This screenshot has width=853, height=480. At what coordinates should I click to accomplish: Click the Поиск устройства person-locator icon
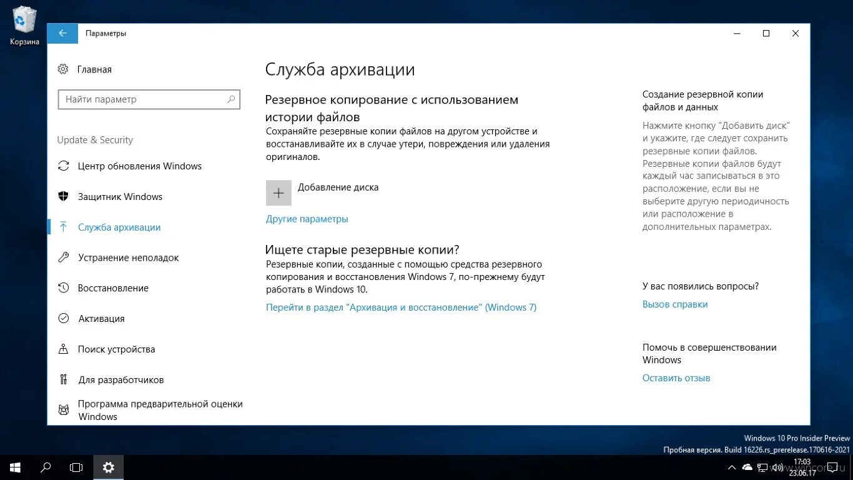tap(63, 349)
